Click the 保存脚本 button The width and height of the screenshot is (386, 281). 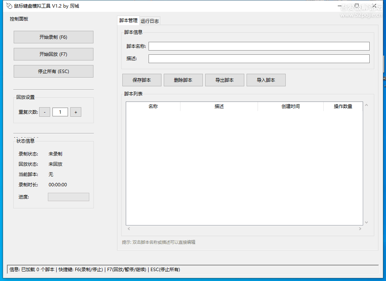[x=142, y=80]
